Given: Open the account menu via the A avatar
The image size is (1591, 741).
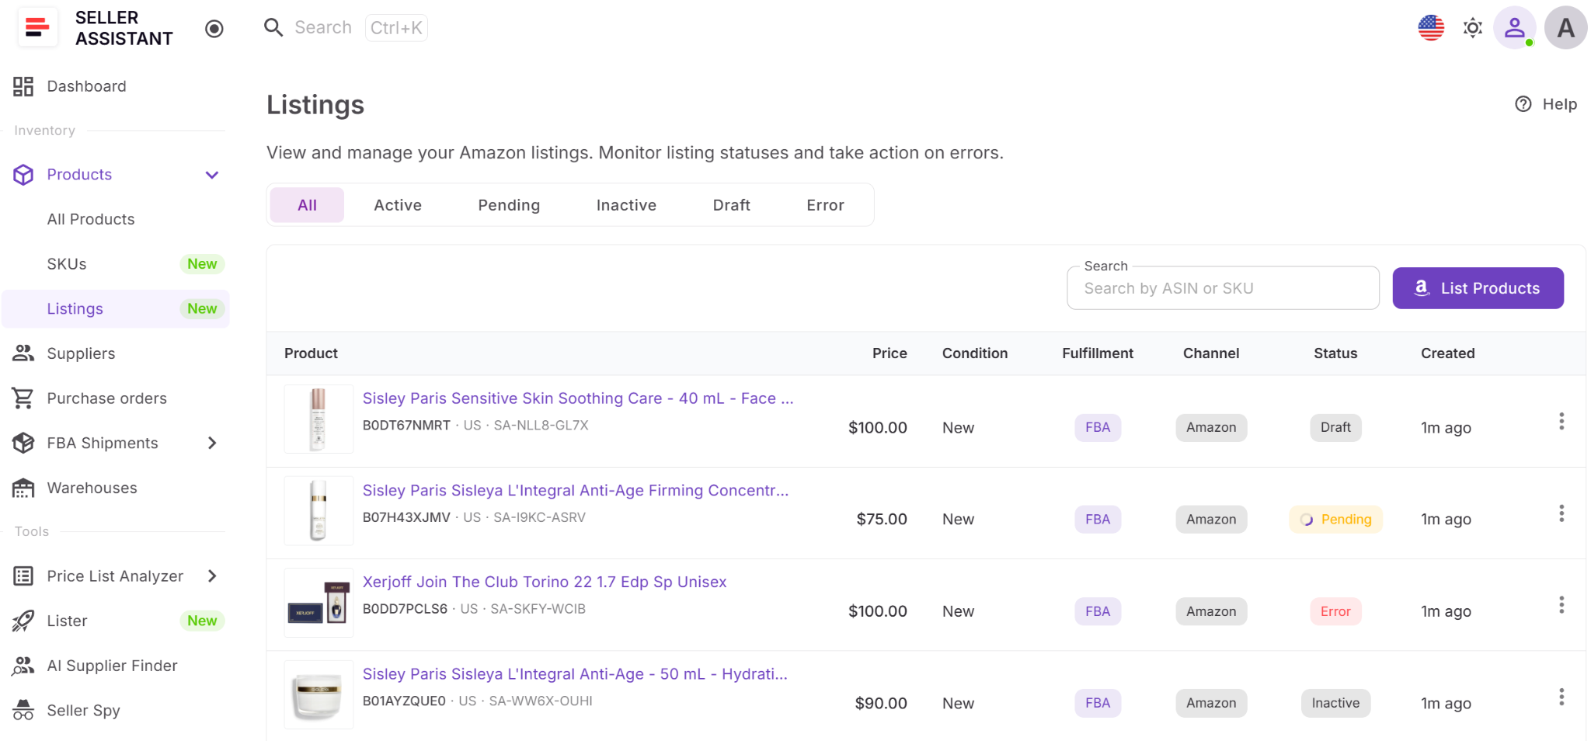Looking at the screenshot, I should pos(1566,27).
